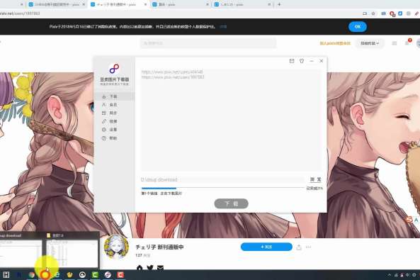
Task: Click the red circular browser extension icon
Action: pos(392,13)
